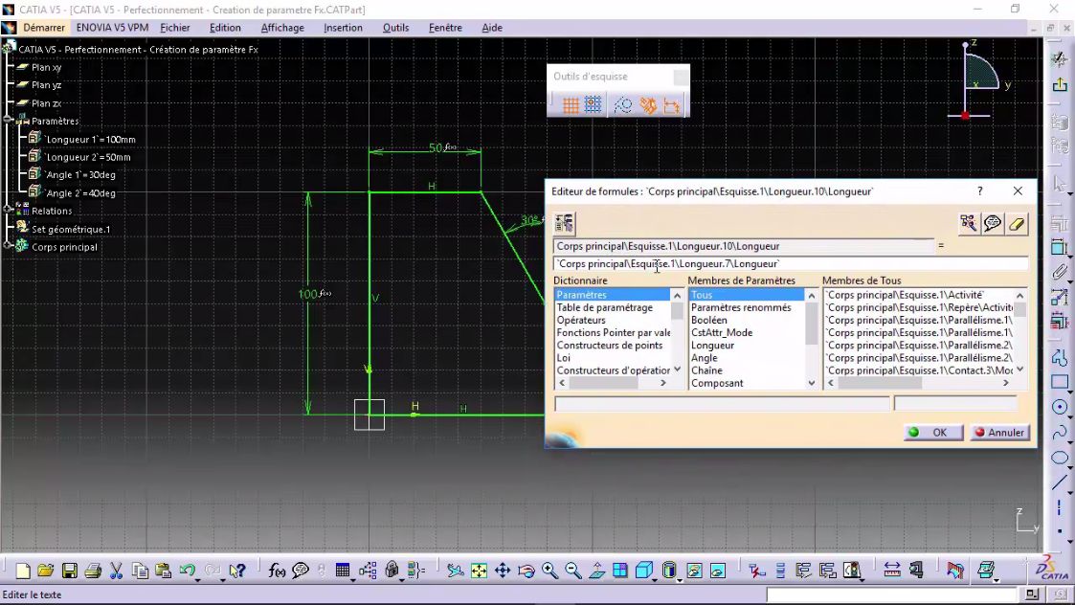Select Angle in Membres de Paramètres list
1075x605 pixels.
705,357
